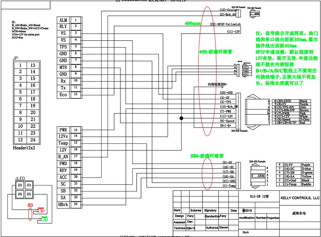Select the Header12x2 caption text
321x237 pixels.
coord(24,148)
